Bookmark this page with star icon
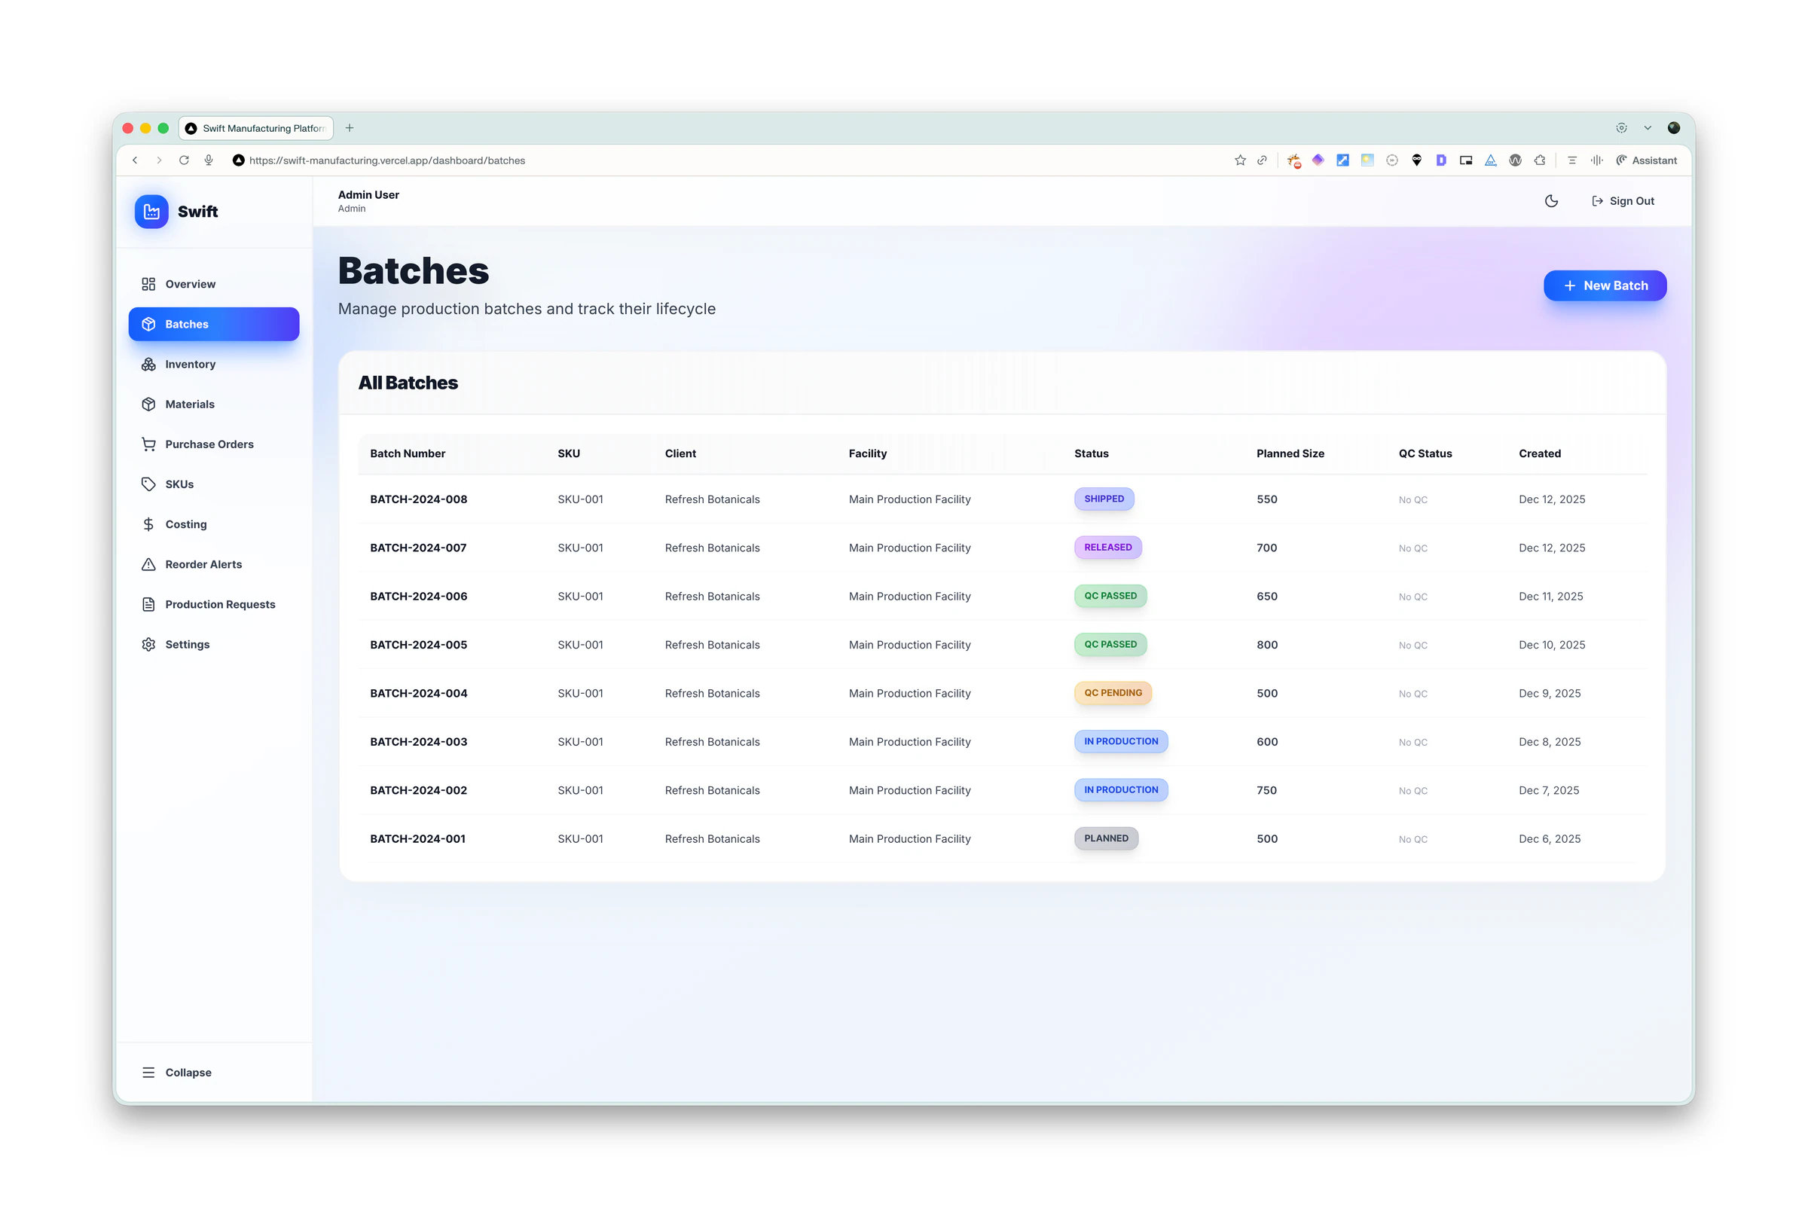 (1240, 160)
